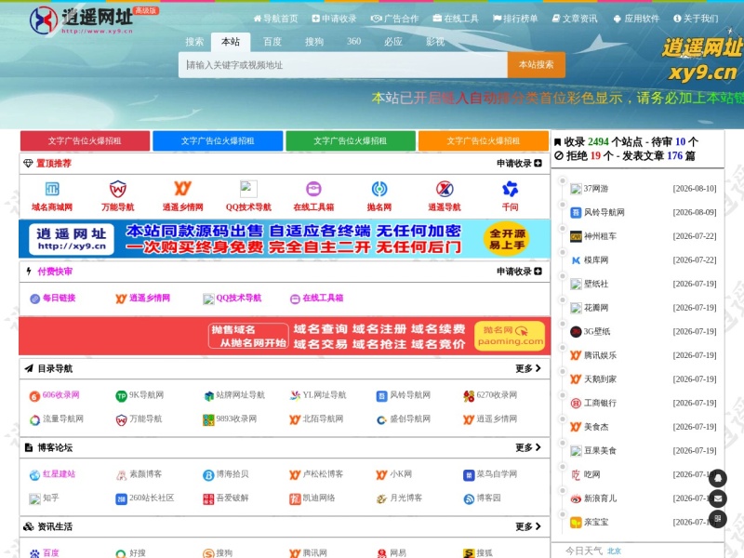Click the green 文字广告位火爆招租 button
Screen dimensions: 744x558
[351, 141]
